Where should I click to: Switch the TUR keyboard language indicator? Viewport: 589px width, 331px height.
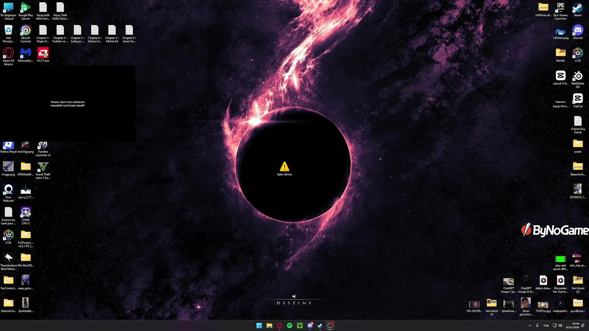tap(546, 325)
